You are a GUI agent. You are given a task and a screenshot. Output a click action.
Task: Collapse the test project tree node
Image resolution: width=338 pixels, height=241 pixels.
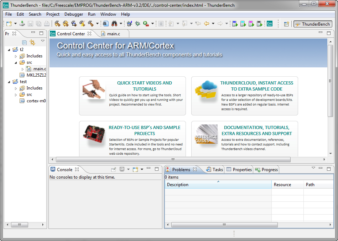pyautogui.click(x=9, y=82)
